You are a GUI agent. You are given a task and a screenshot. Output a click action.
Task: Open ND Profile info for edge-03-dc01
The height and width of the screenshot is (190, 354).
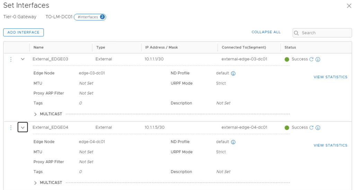[233, 73]
